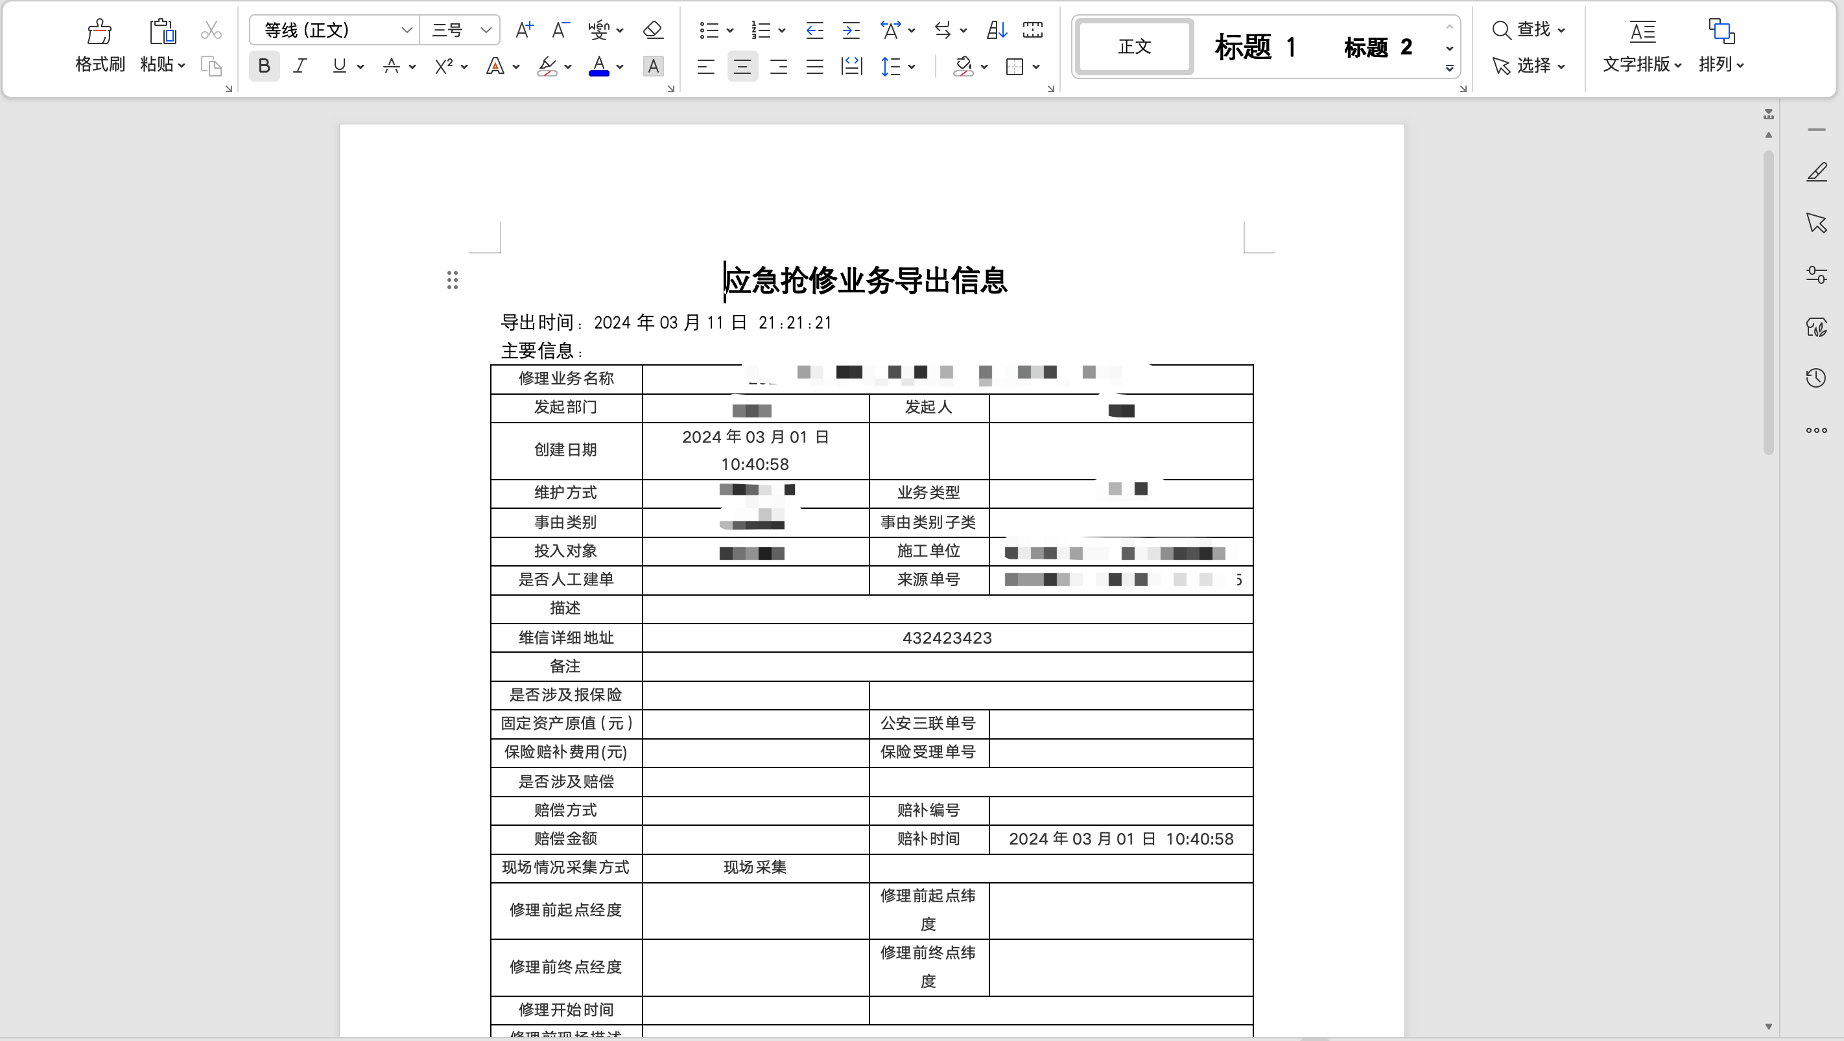This screenshot has width=1844, height=1041.
Task: Click the numbered list icon
Action: coord(761,30)
